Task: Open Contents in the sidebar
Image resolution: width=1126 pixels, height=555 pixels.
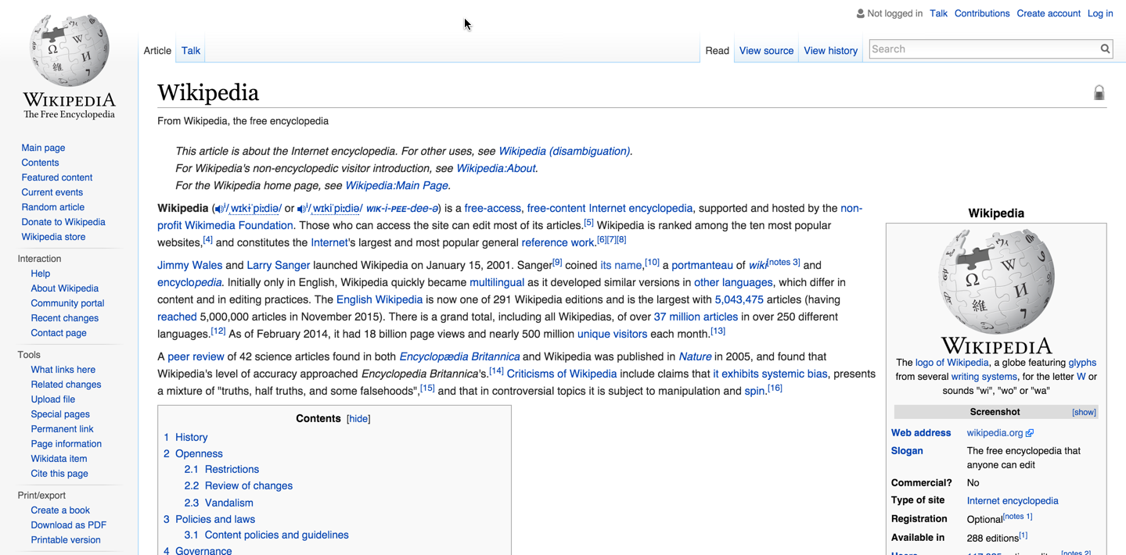Action: pos(40,163)
